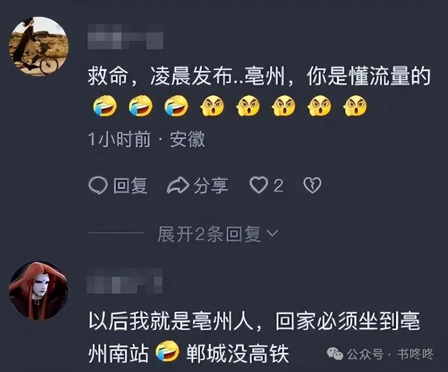Dislike comment using broken heart icon
Viewport: 448px width, 372px height.
point(312,185)
